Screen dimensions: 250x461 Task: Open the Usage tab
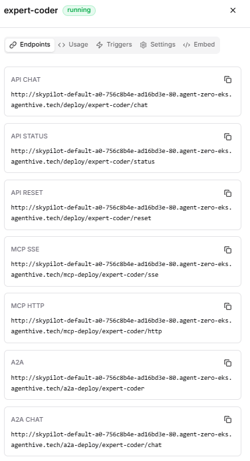[x=73, y=45]
